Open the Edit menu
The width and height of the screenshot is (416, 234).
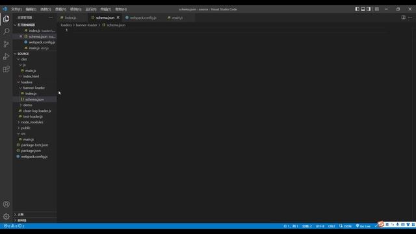point(31,9)
